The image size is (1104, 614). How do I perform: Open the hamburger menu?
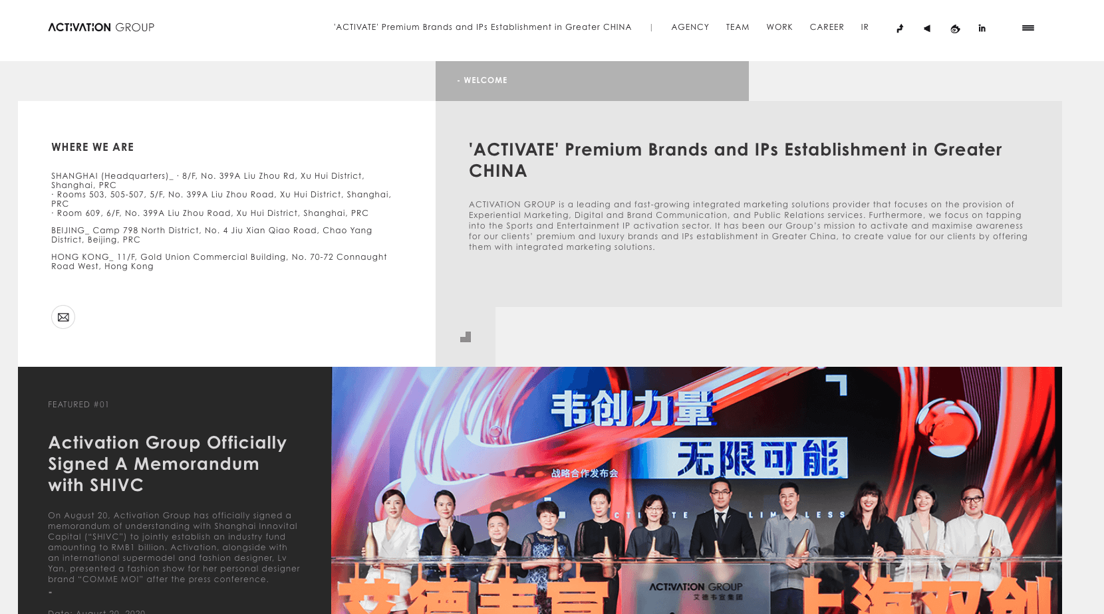pos(1028,28)
